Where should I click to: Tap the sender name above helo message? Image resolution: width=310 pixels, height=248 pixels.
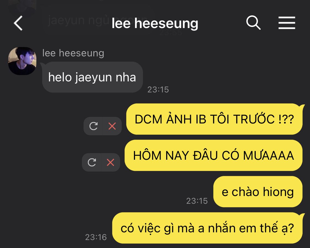73,53
